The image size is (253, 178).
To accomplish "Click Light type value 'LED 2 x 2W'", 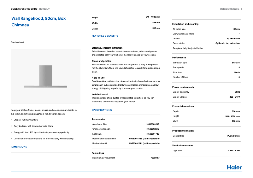I will point(234,151).
